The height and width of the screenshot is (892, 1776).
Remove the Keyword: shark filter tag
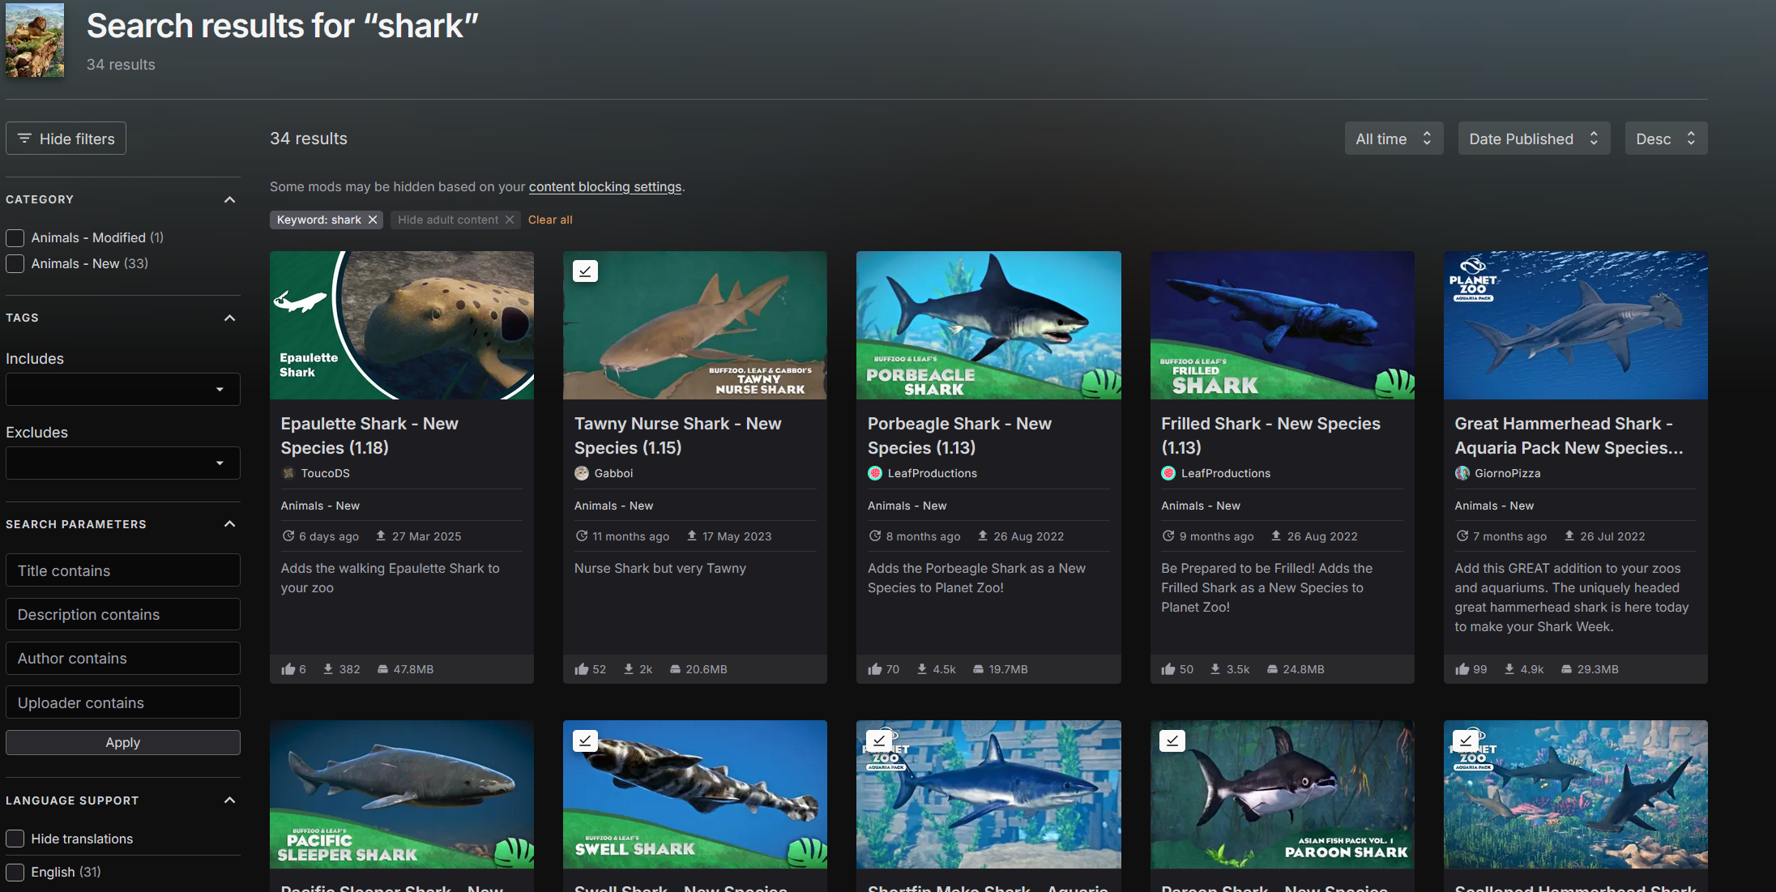click(373, 220)
